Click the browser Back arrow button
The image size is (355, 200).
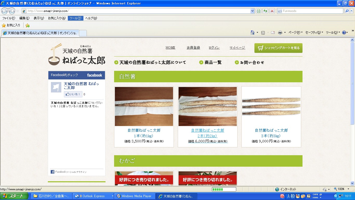point(4,11)
